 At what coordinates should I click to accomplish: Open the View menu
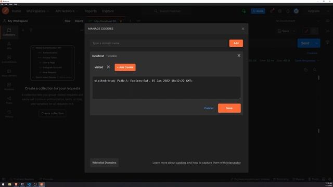10,4
